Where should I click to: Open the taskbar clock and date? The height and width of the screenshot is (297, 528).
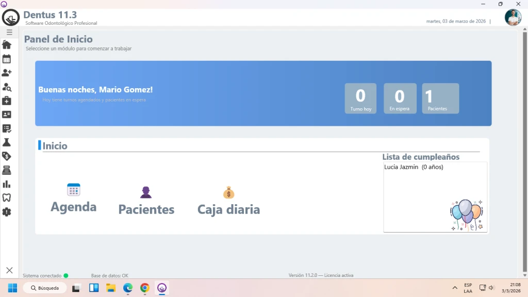tap(511, 288)
